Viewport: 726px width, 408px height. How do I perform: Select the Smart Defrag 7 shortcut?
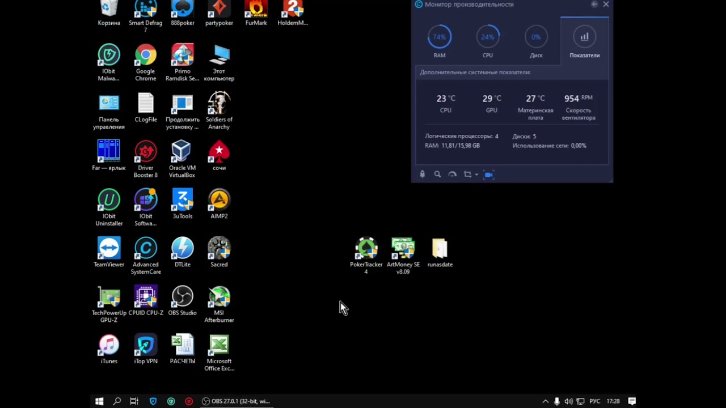pyautogui.click(x=146, y=16)
